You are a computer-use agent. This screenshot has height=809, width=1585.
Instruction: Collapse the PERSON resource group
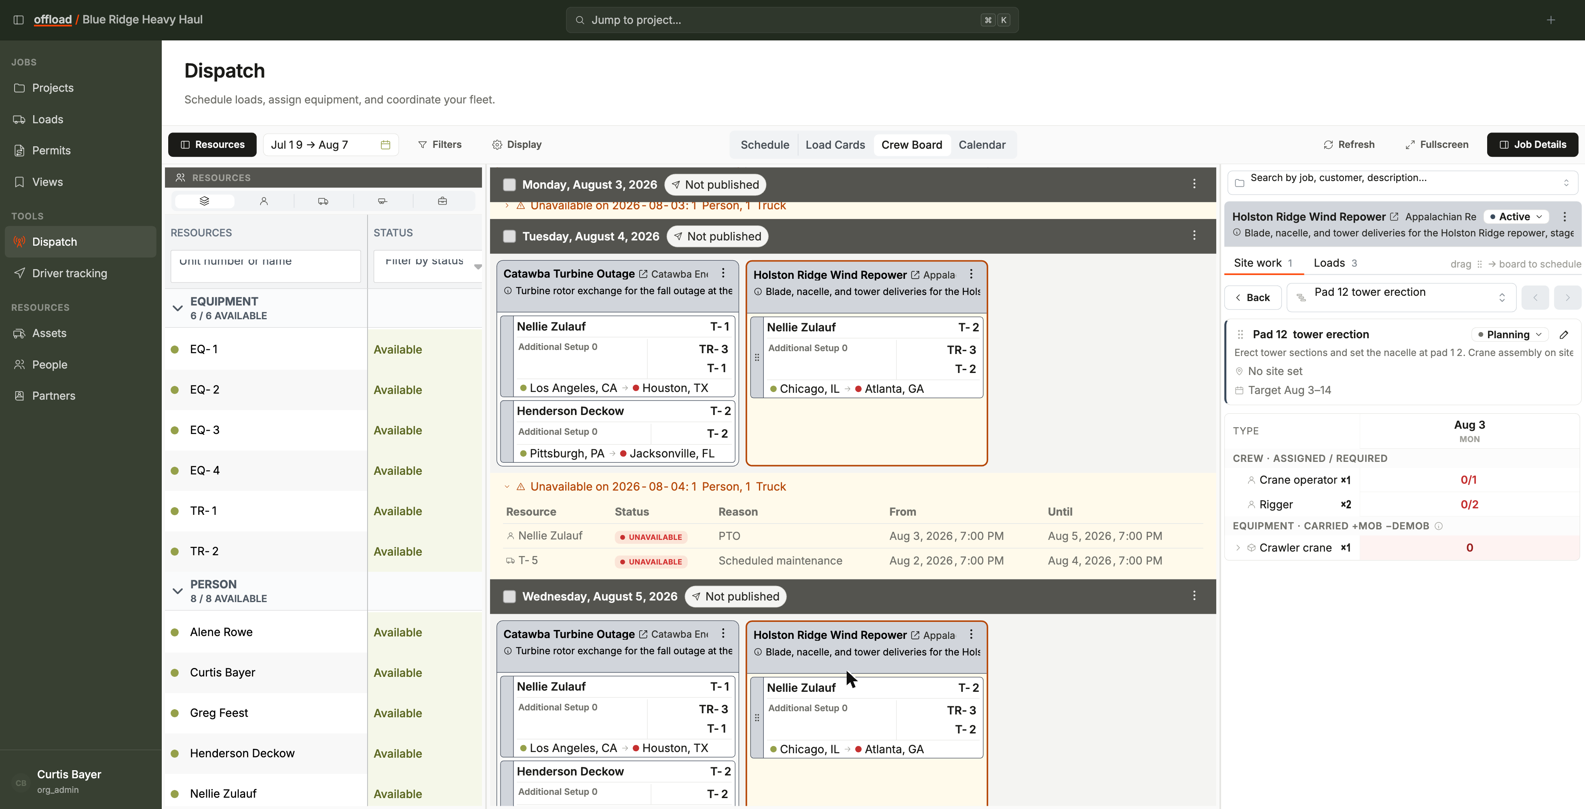[178, 591]
